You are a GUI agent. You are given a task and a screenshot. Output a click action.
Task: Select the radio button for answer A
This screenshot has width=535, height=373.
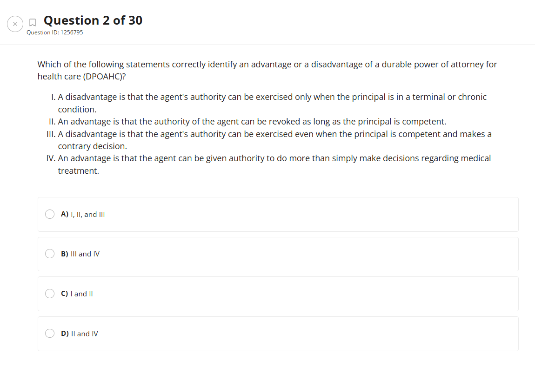pos(50,214)
